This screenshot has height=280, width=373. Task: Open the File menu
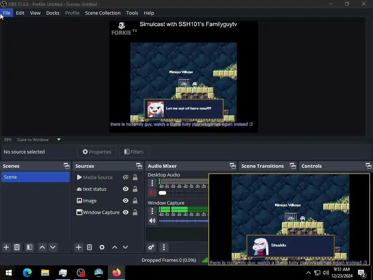click(7, 13)
